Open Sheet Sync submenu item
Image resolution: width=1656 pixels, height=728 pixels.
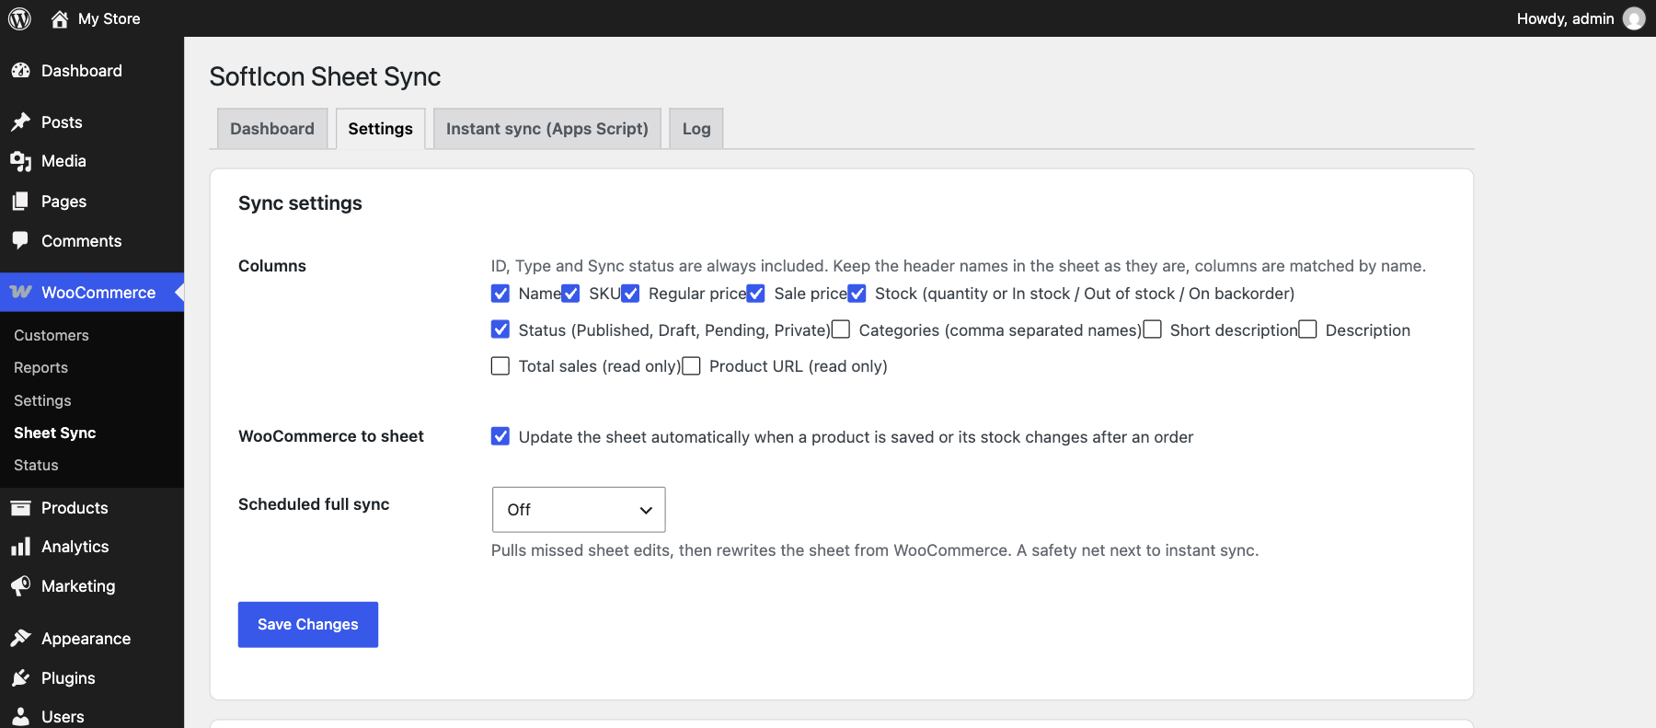pyautogui.click(x=55, y=433)
